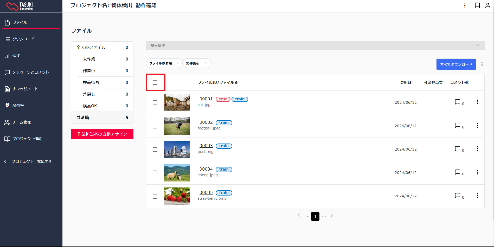Open the ファイルID 昇順 sort dropdown

click(x=164, y=63)
